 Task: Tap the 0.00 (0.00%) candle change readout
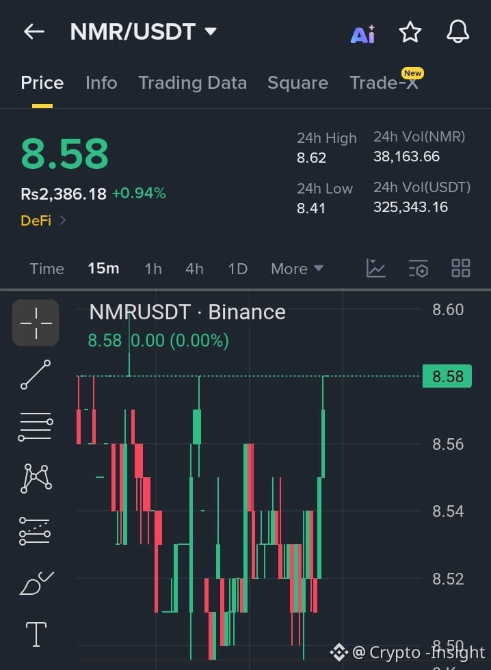180,340
